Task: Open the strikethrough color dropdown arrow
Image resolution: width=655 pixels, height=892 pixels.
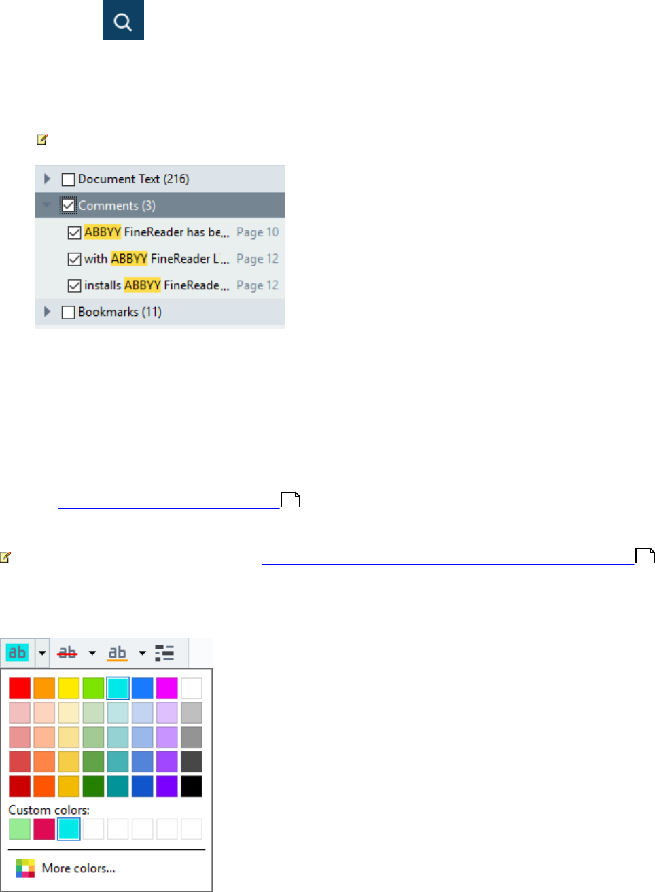Action: coord(92,653)
